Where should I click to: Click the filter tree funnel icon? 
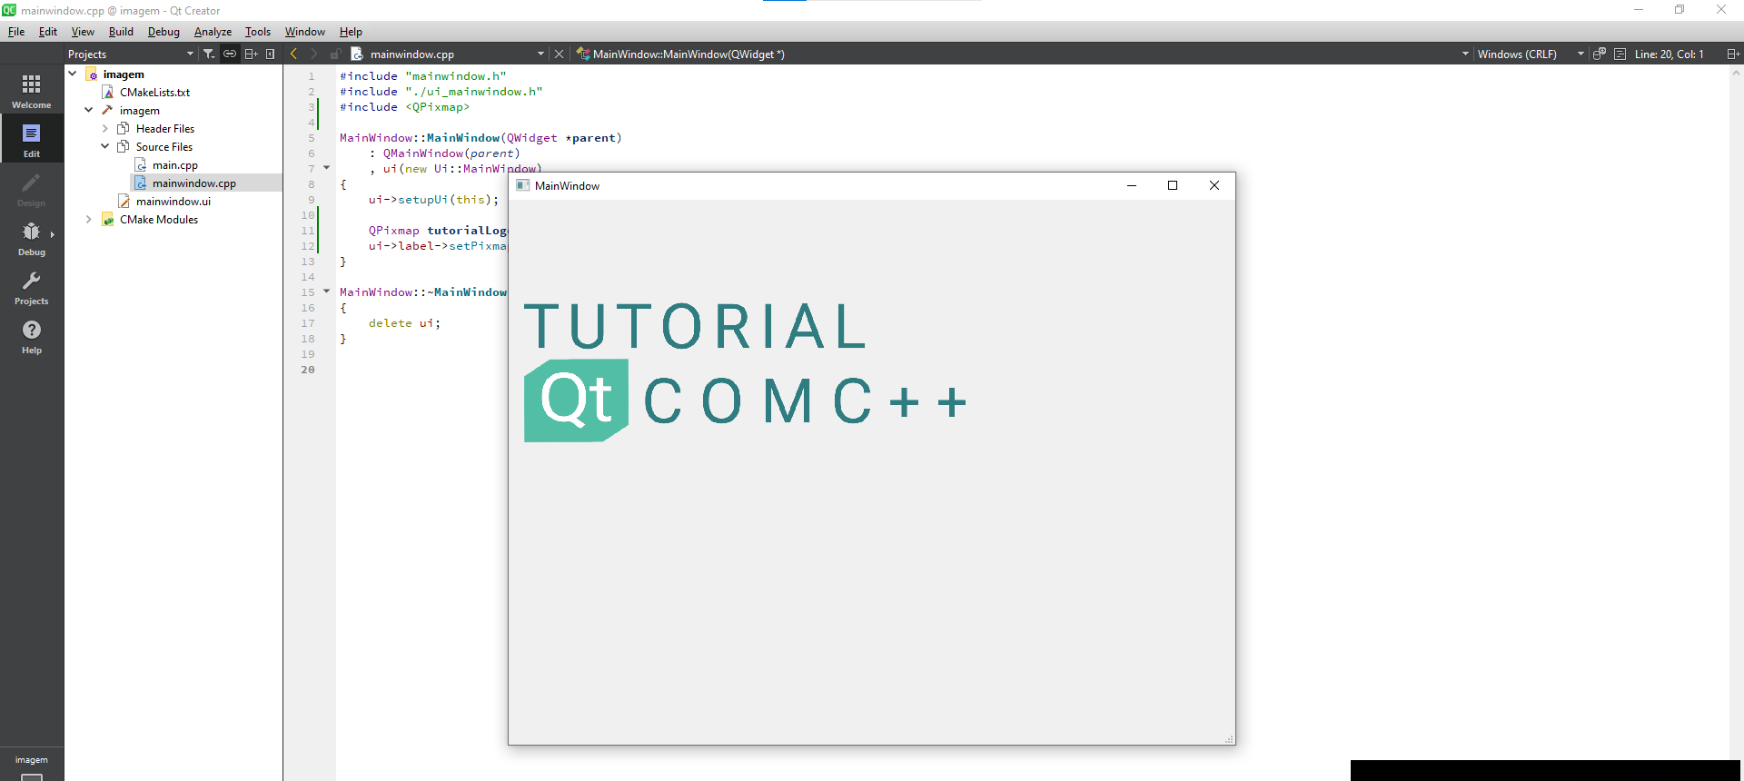[208, 54]
